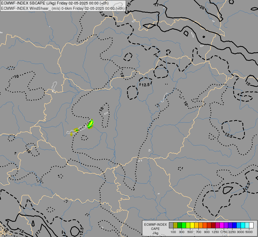Click the 'J/kg' unit label in the legend
The height and width of the screenshot is (237, 258).
pyautogui.click(x=155, y=233)
